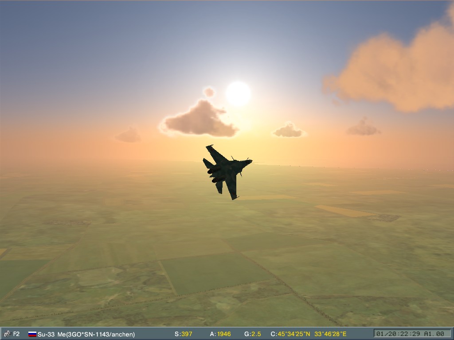Click the view mode icon in status bar
Screen dimensions: 454x340
(x=7, y=334)
